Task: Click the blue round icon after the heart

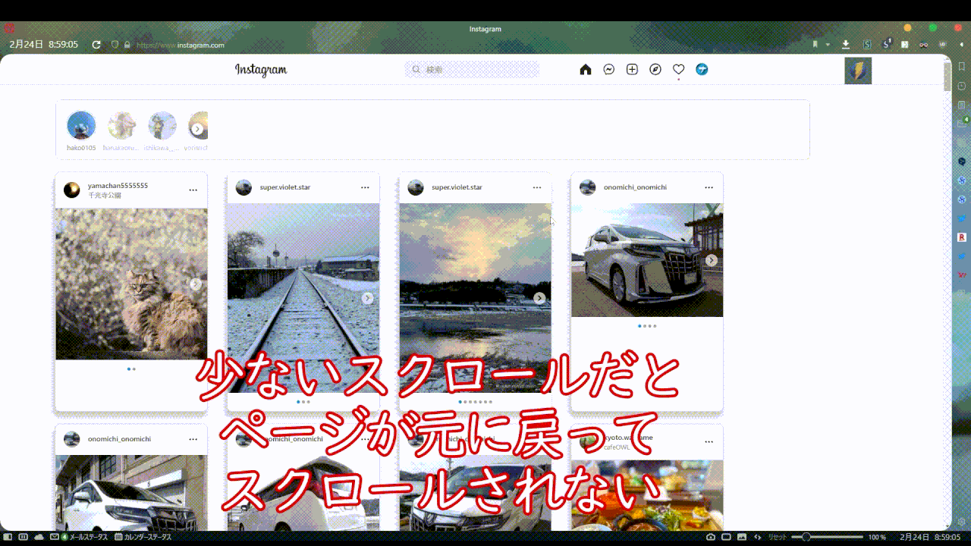Action: click(x=702, y=70)
